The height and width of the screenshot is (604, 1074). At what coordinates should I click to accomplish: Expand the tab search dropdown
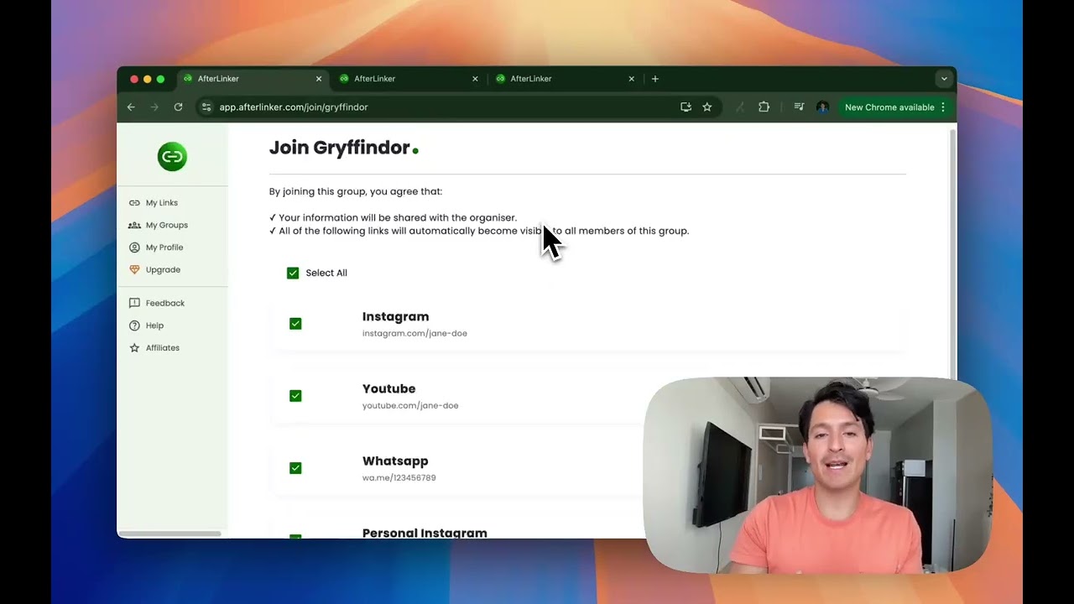944,79
